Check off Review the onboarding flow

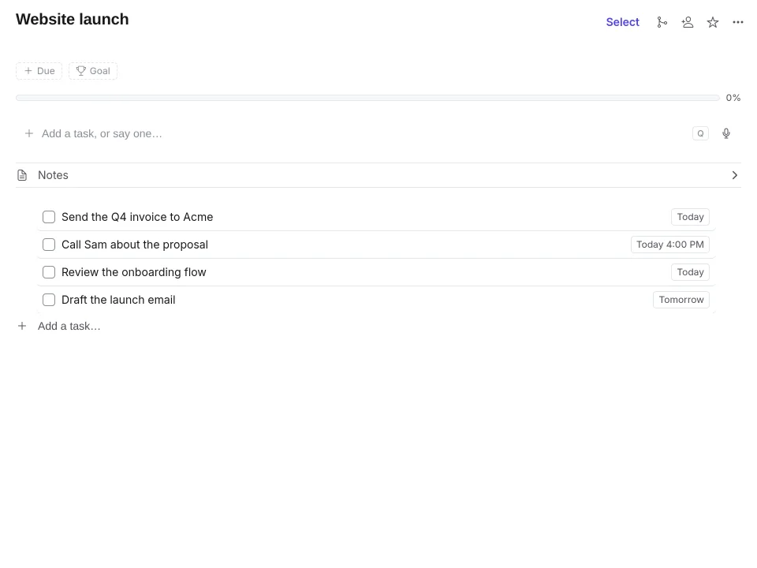49,272
